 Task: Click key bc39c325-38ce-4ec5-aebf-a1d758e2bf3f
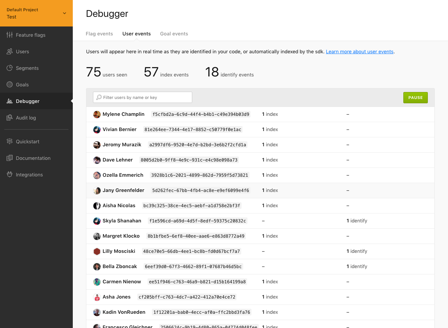[192, 206]
